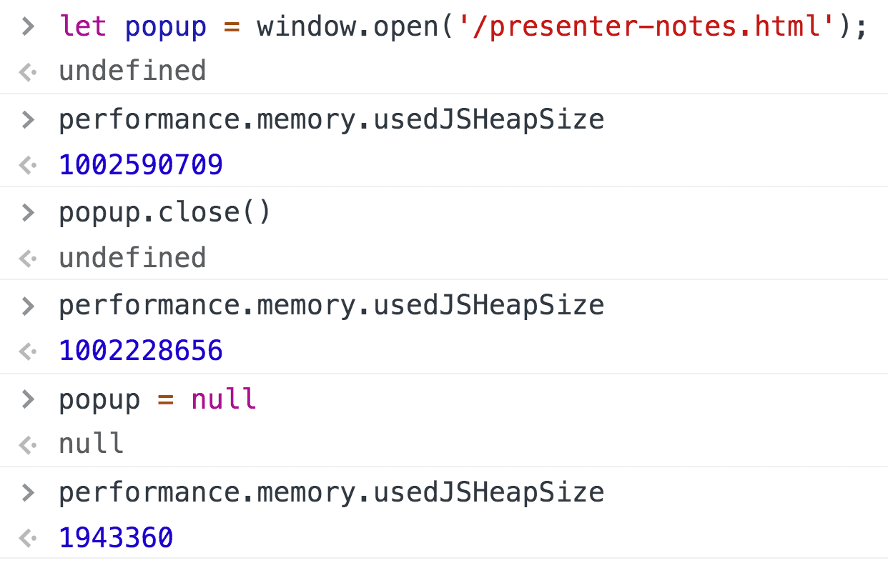
Task: Click the output arrow beside undefined under popup.close()
Action: coord(28,259)
